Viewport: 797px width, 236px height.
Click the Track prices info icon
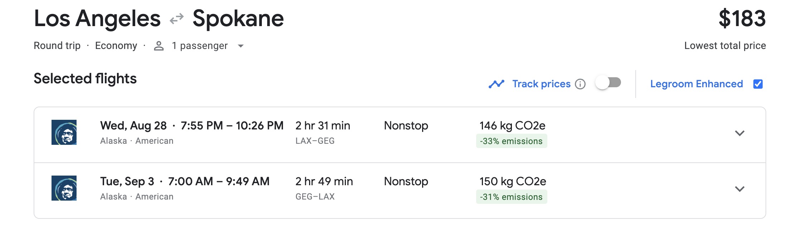pyautogui.click(x=580, y=84)
